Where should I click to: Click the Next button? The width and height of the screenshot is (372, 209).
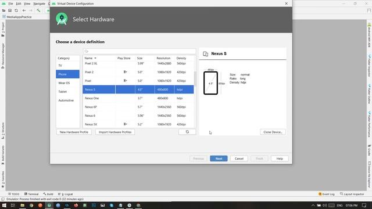[219, 158]
